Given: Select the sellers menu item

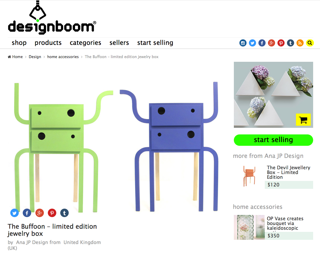Looking at the screenshot, I should pos(119,43).
